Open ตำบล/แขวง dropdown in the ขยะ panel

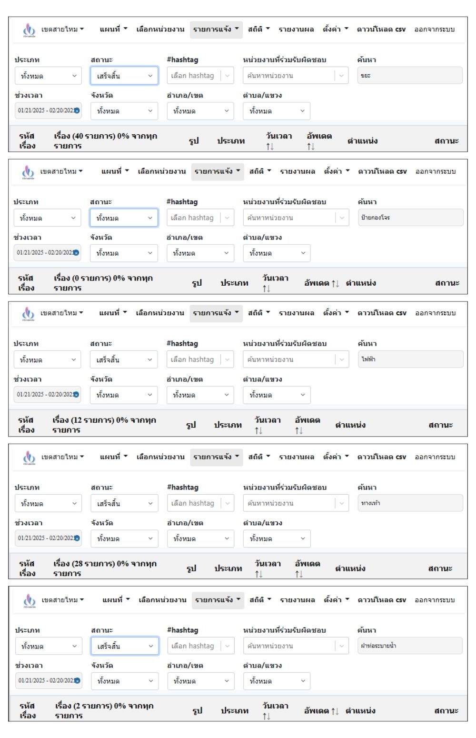tap(277, 111)
